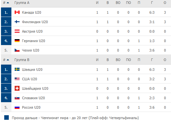Image resolution: width=171 pixels, height=125 pixels.
Task: Open Финляндия U20 team link
Action: coord(35,22)
